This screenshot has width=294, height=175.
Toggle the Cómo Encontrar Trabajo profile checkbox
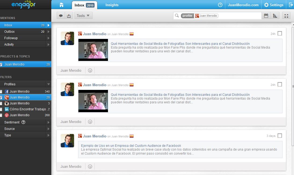click(1, 109)
